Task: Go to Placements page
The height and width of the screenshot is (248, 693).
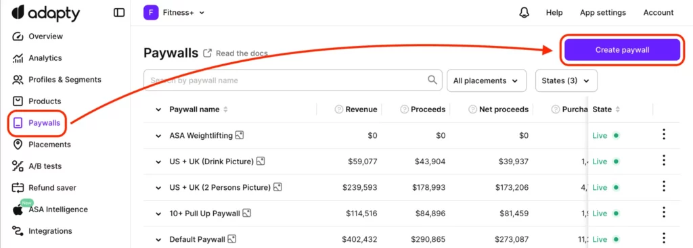Action: click(x=49, y=145)
